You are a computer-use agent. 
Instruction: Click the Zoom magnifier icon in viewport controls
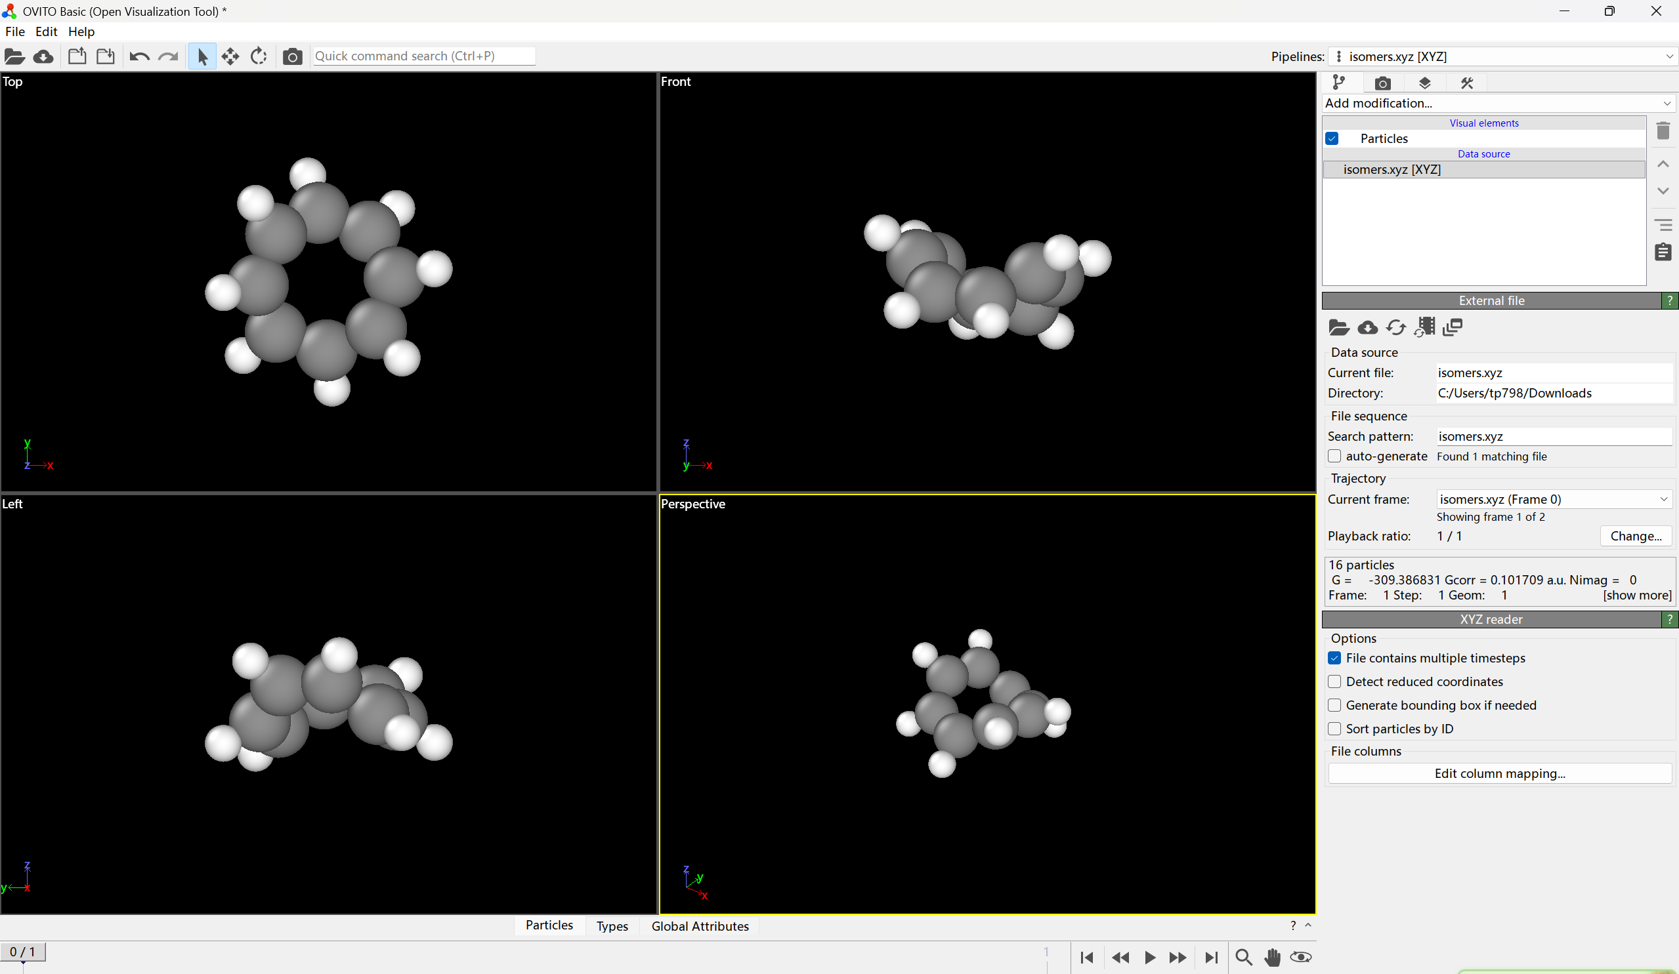(1243, 958)
